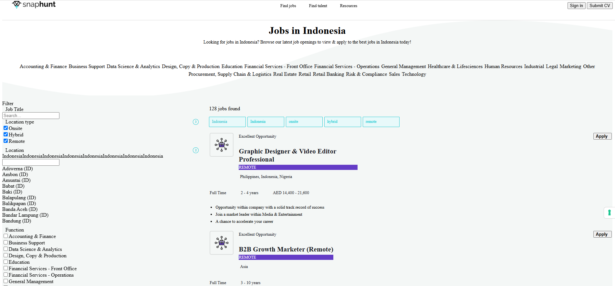Remove the second Indonesia filter chip
615x286 pixels.
point(266,122)
